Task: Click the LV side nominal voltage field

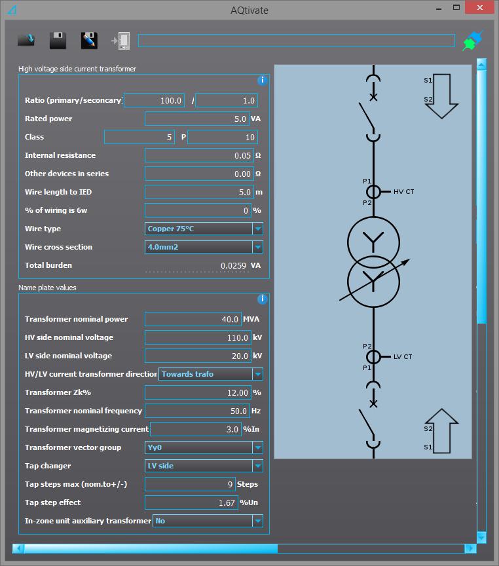Action: 198,356
